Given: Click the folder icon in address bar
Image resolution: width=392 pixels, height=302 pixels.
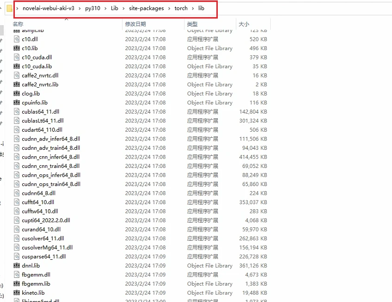Looking at the screenshot, I should click(x=10, y=8).
